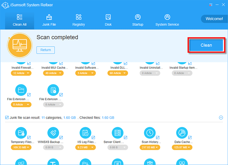Open the File Extension 0 Article dropdown

tap(53, 105)
